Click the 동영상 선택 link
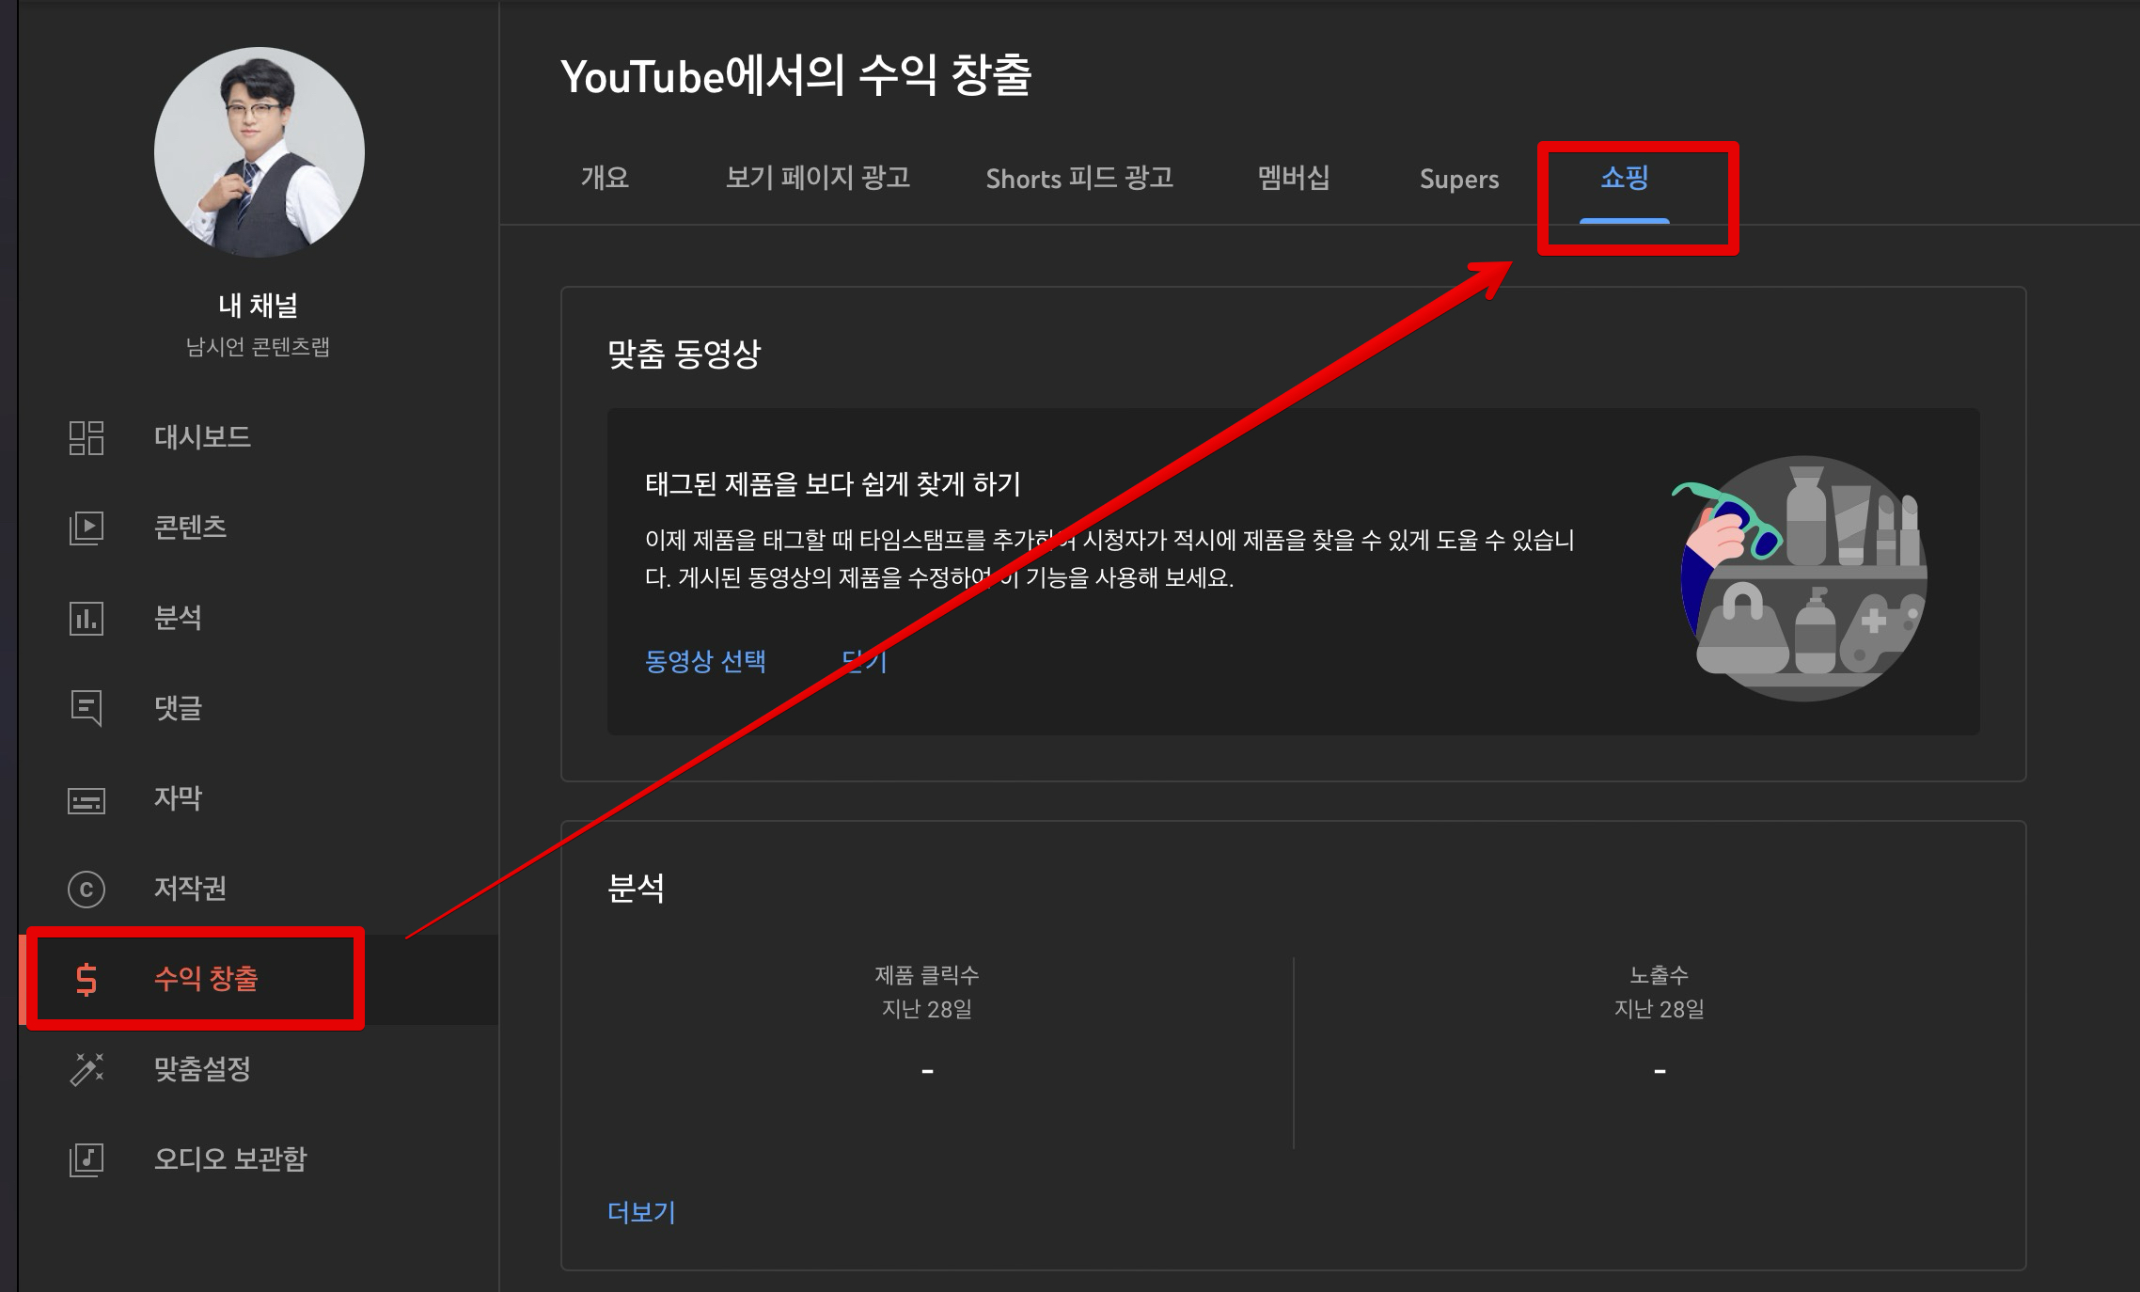Image resolution: width=2140 pixels, height=1292 pixels. [705, 661]
